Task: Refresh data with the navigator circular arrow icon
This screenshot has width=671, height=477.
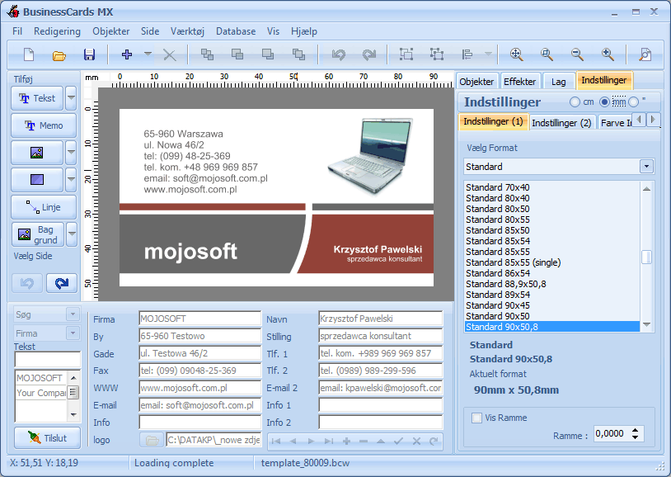Action: click(x=434, y=441)
